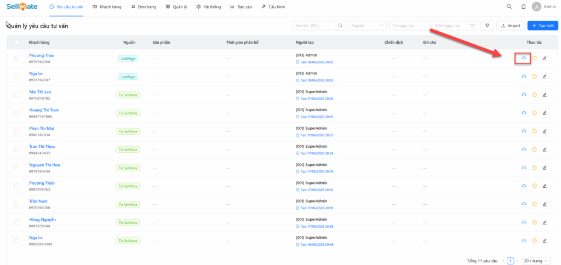Click cloud upload icon for Nga Le 0976762347

524,77
